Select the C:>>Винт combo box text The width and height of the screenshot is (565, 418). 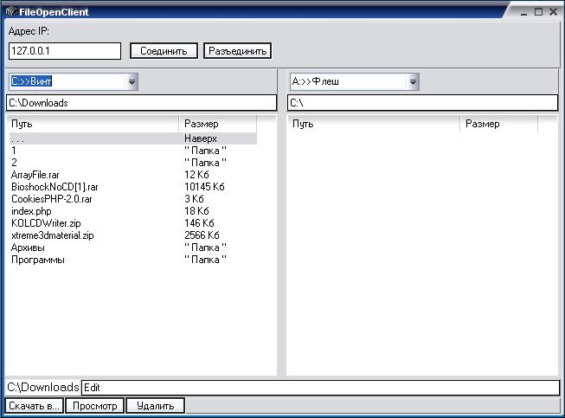click(31, 81)
